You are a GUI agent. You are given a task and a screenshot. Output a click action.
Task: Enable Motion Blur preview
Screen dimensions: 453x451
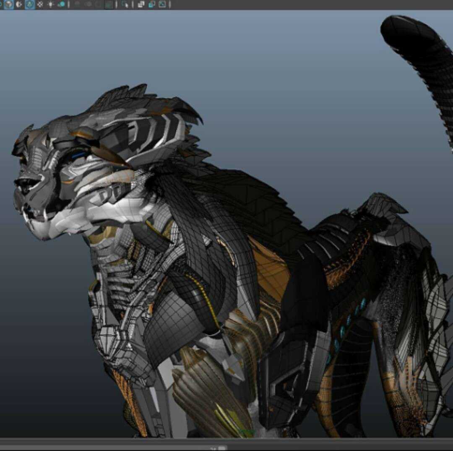click(x=97, y=4)
